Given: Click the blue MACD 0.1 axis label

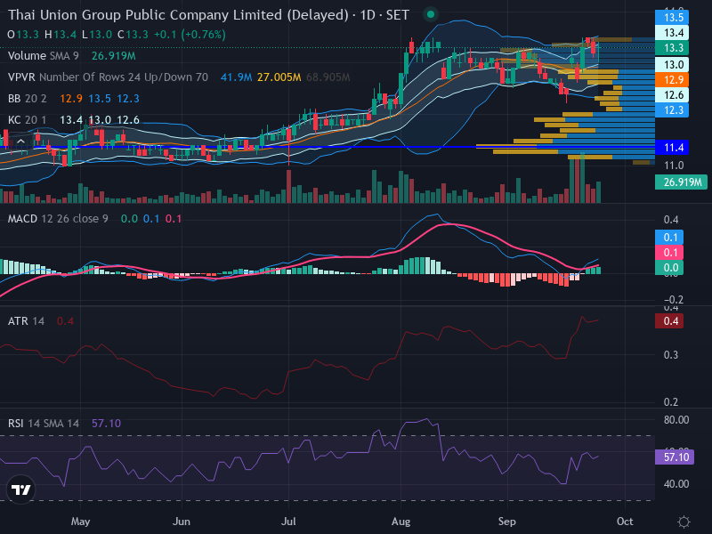Looking at the screenshot, I should pos(669,237).
